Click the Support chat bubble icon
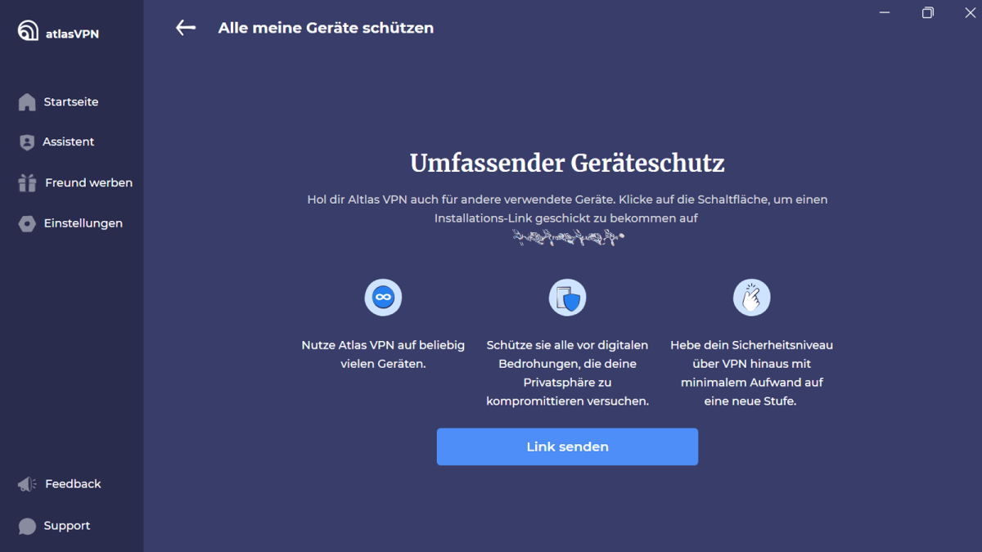982x552 pixels. tap(27, 526)
